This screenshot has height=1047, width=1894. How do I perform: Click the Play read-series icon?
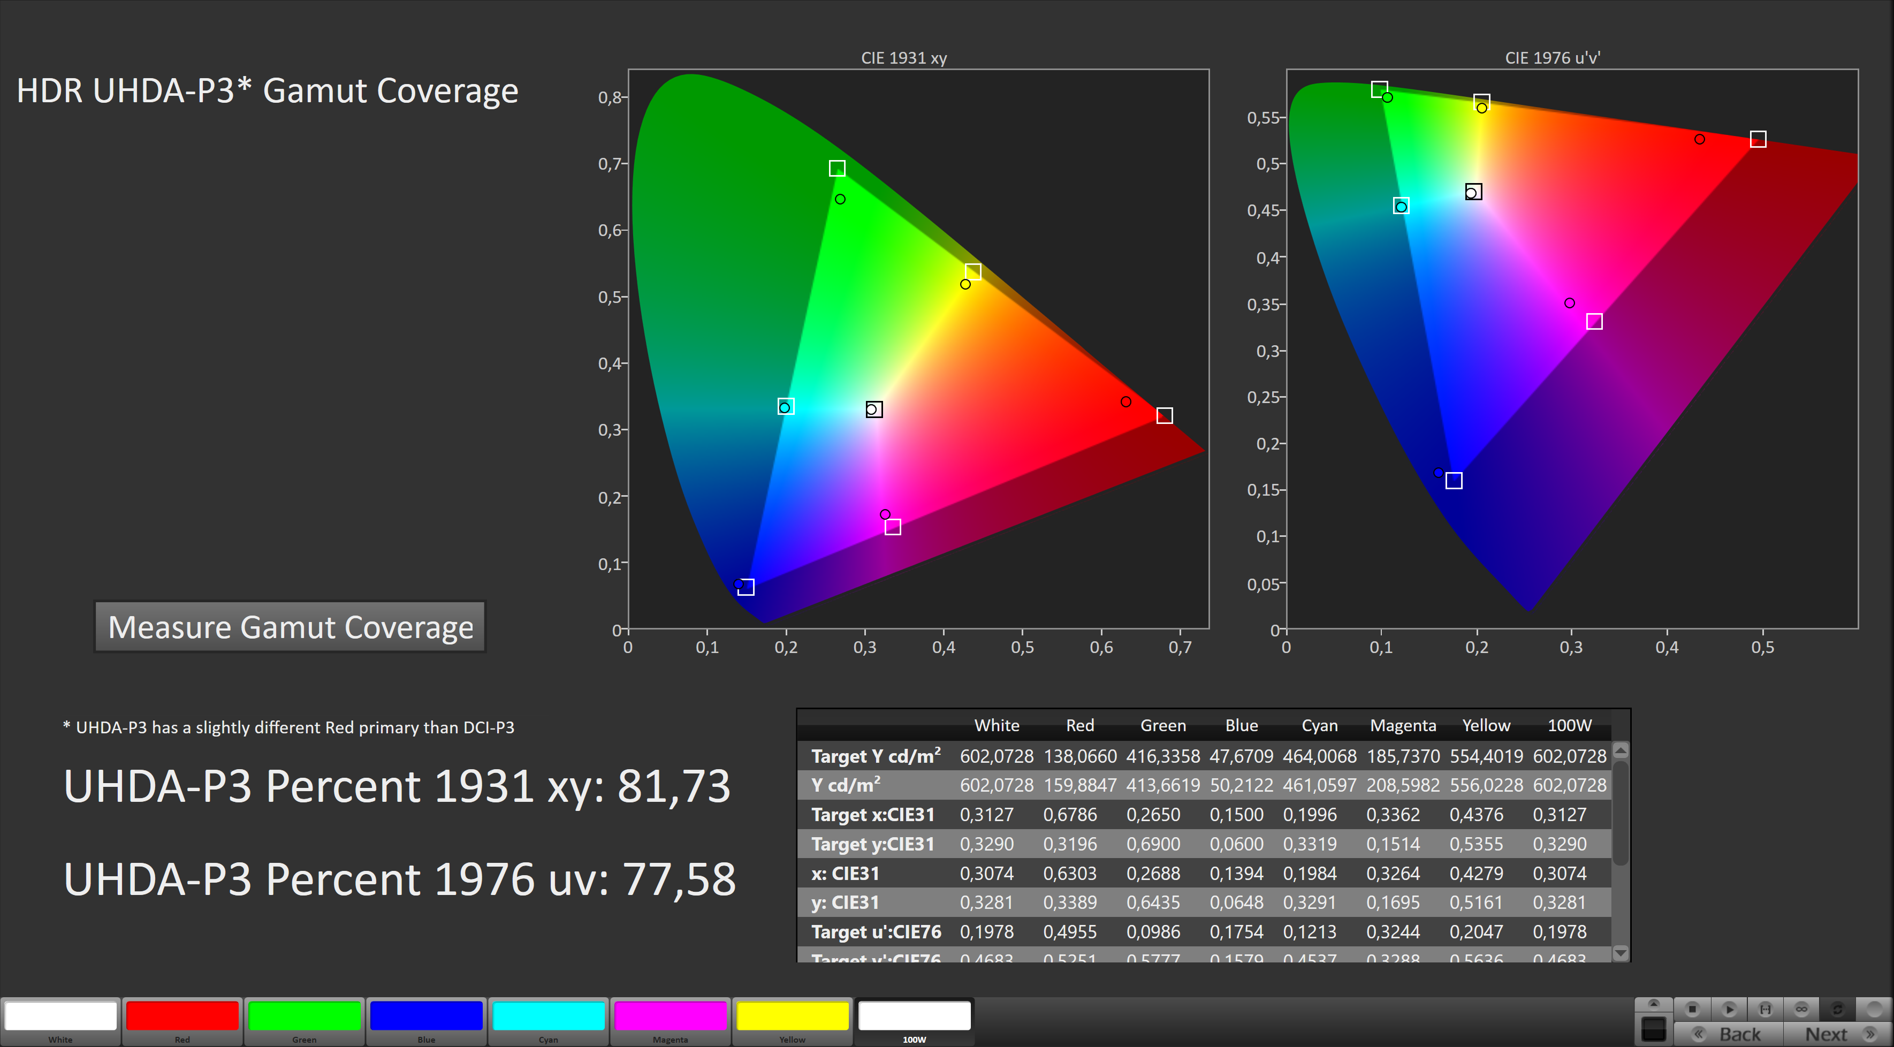(x=1729, y=1009)
